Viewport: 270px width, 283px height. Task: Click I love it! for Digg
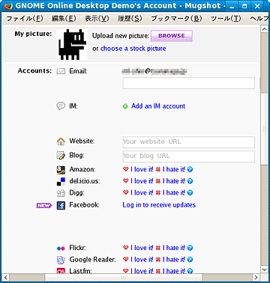click(x=142, y=193)
